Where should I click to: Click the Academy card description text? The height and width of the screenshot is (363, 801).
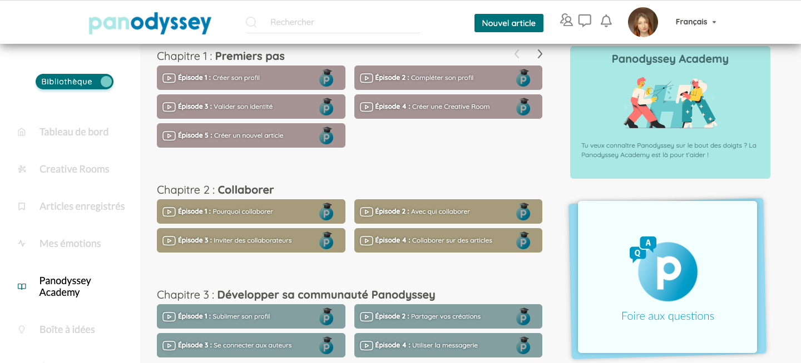click(x=669, y=150)
